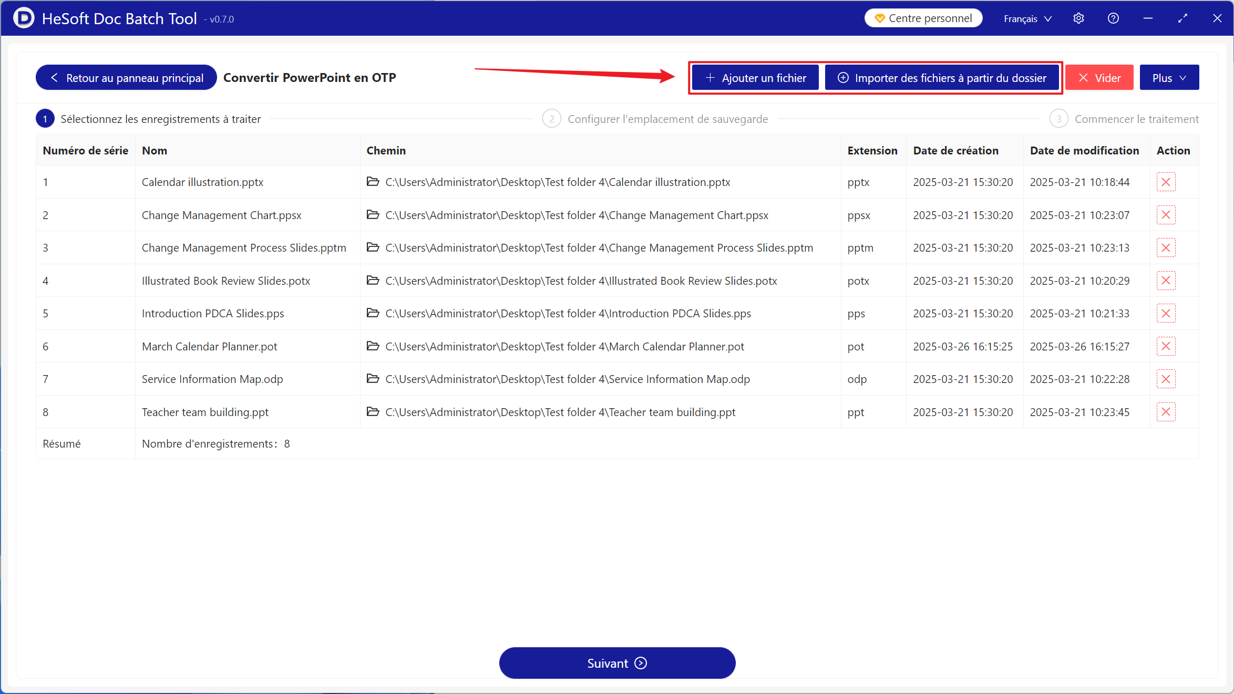Click the Extension column header

click(872, 151)
